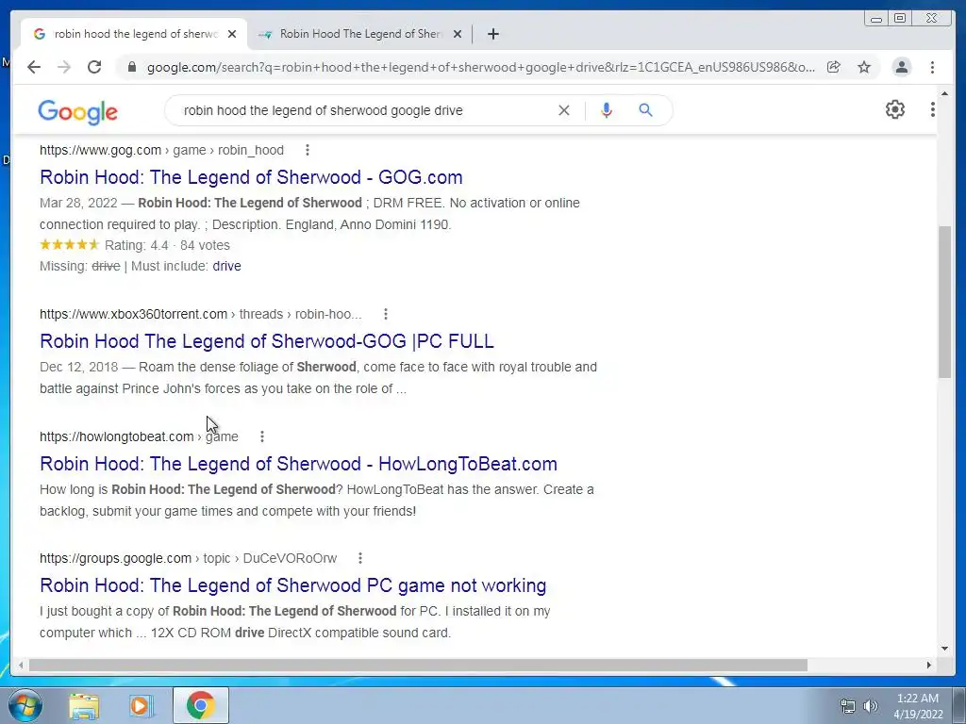Go to Google home via logo
The width and height of the screenshot is (966, 724).
click(x=77, y=112)
